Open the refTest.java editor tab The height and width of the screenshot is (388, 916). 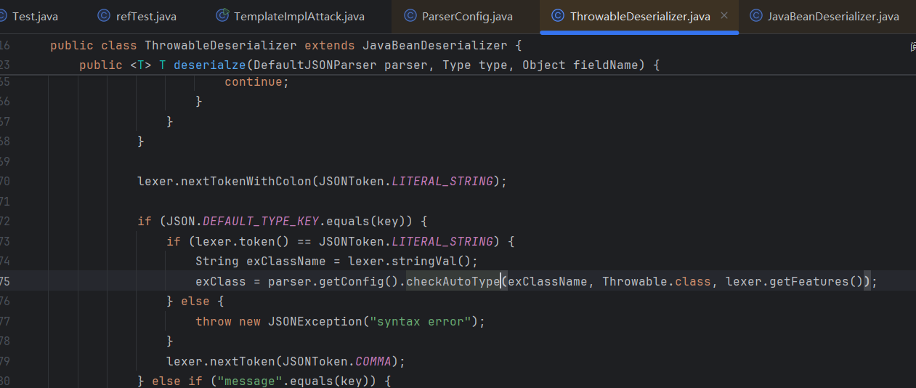point(145,16)
